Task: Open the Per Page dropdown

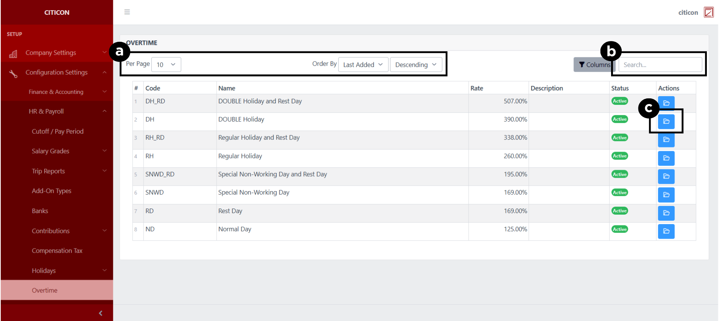Action: point(166,65)
